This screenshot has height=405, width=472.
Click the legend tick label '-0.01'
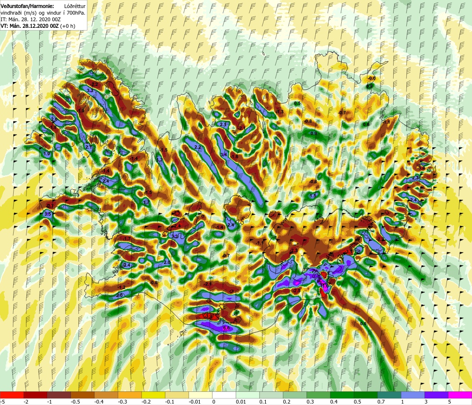click(x=196, y=402)
